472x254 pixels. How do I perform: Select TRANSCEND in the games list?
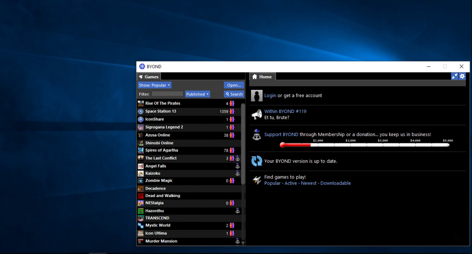click(x=157, y=218)
